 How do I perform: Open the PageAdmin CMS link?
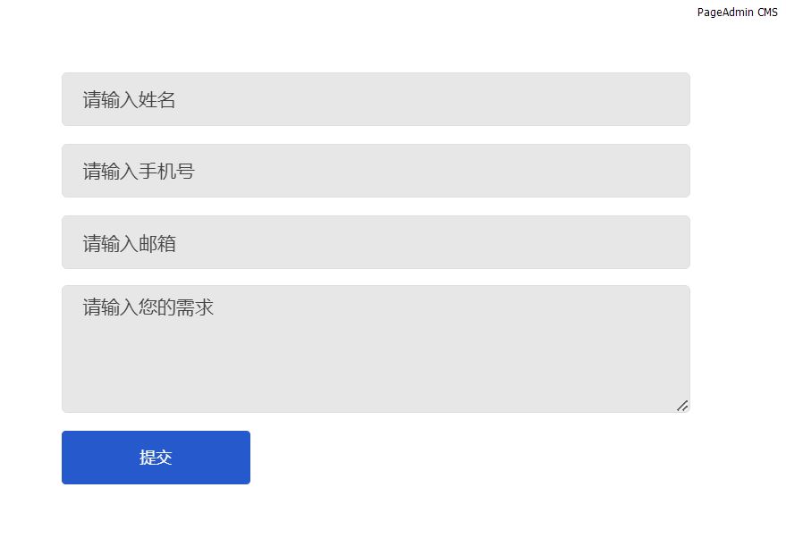tap(737, 13)
